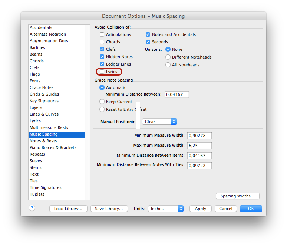Click the Save Library button
287x246 pixels.
tap(109, 209)
